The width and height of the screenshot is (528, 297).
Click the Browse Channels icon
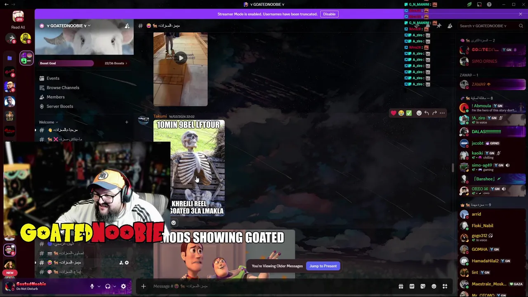click(42, 87)
